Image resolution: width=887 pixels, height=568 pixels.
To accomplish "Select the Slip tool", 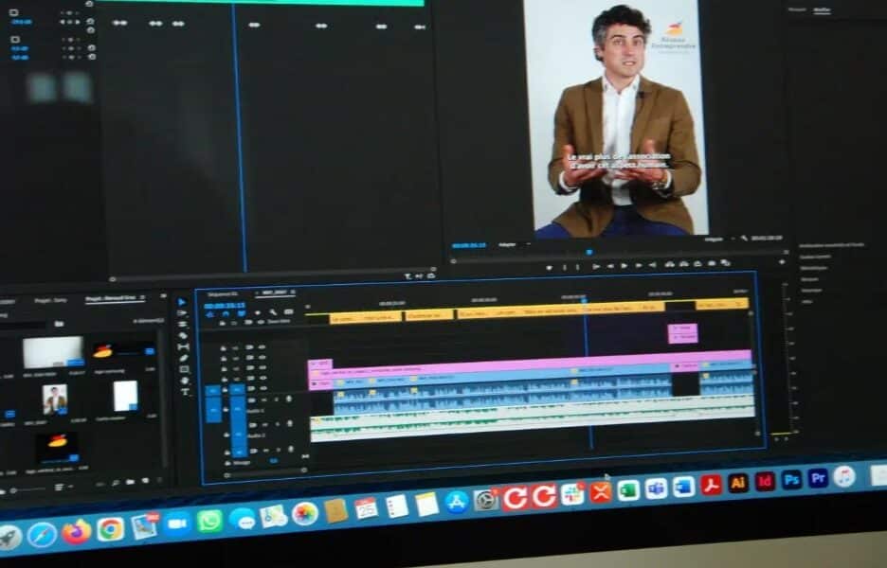I will (183, 347).
